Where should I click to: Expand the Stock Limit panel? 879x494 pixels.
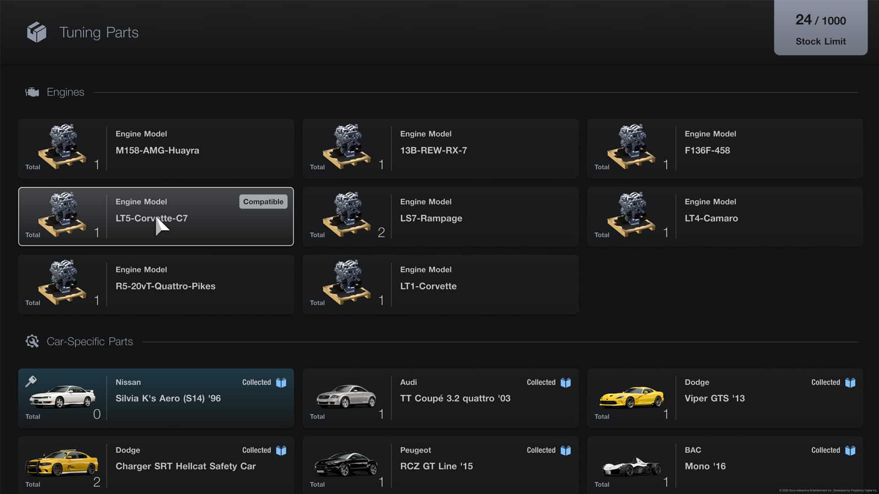pyautogui.click(x=820, y=28)
